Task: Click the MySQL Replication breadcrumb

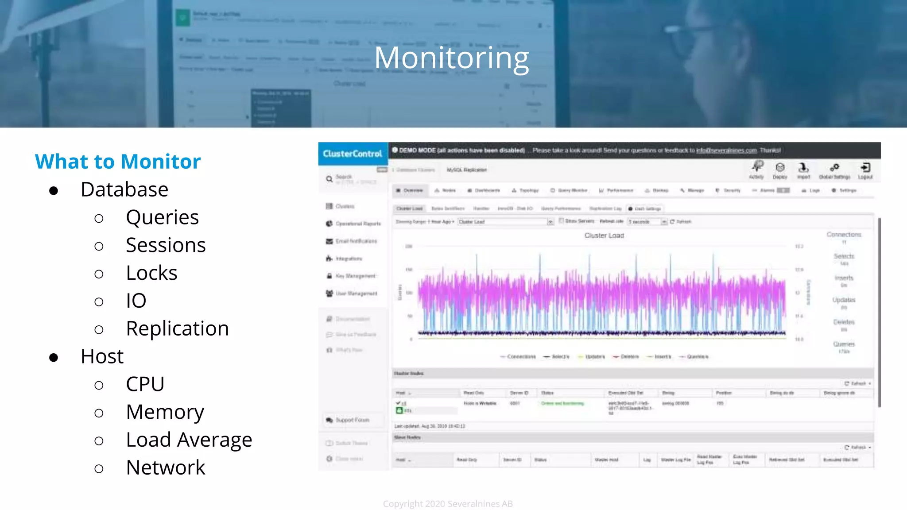Action: point(466,170)
